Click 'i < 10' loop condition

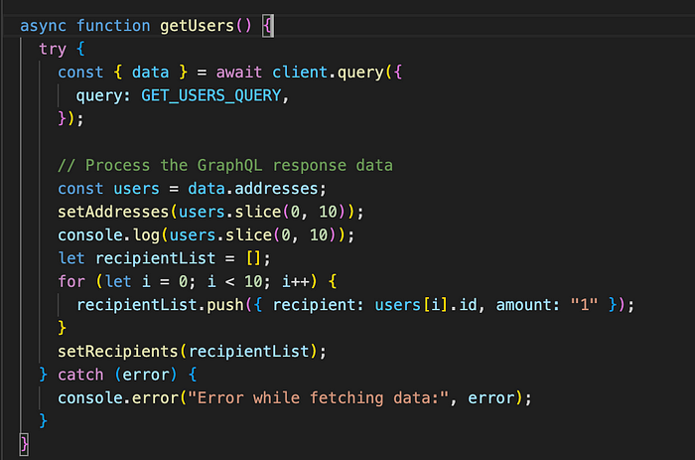[235, 281]
